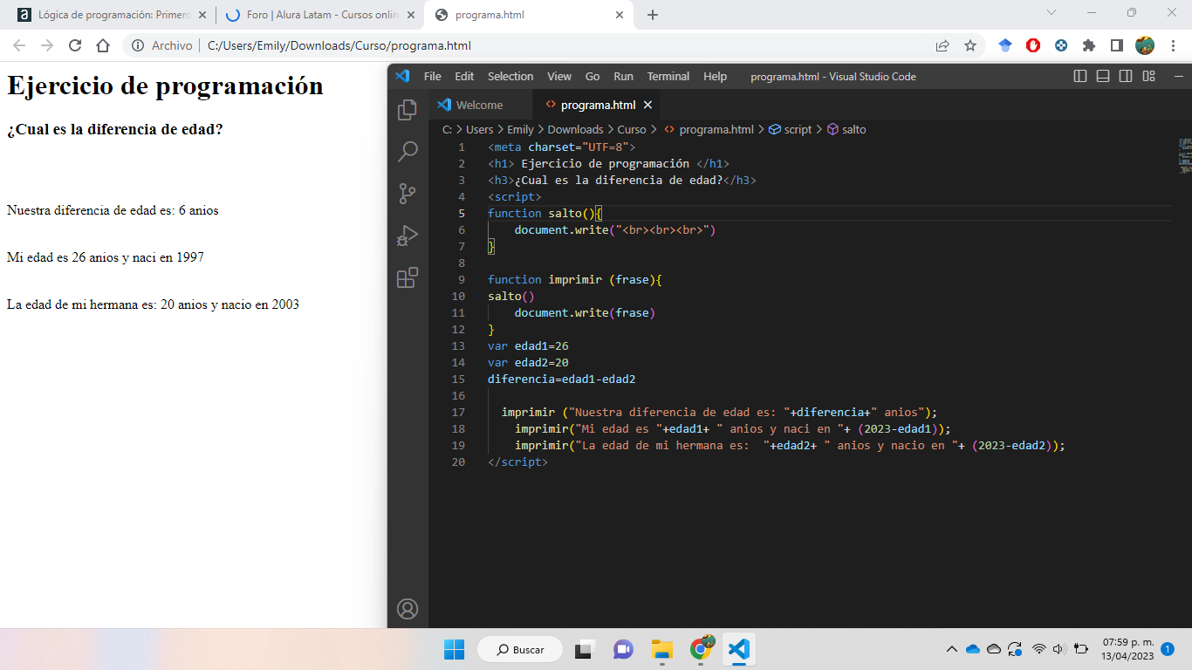Viewport: 1192px width, 670px height.
Task: Click the blue diamond extension icon in Chrome
Action: (x=1005, y=45)
